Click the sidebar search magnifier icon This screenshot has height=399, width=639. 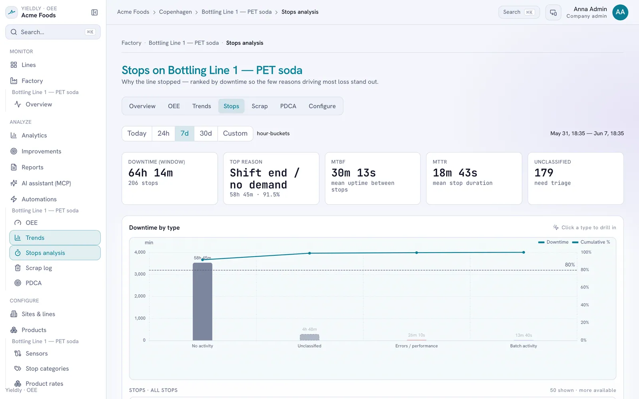14,32
